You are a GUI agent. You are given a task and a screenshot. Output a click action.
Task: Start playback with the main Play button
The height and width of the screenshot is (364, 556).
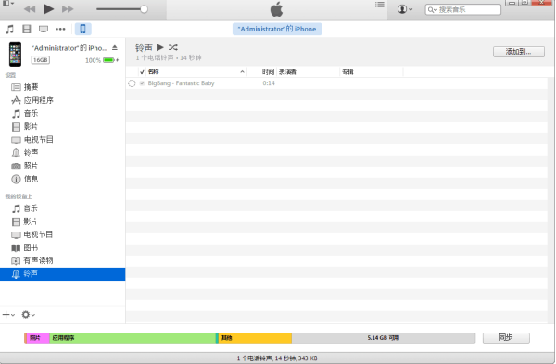pyautogui.click(x=48, y=9)
